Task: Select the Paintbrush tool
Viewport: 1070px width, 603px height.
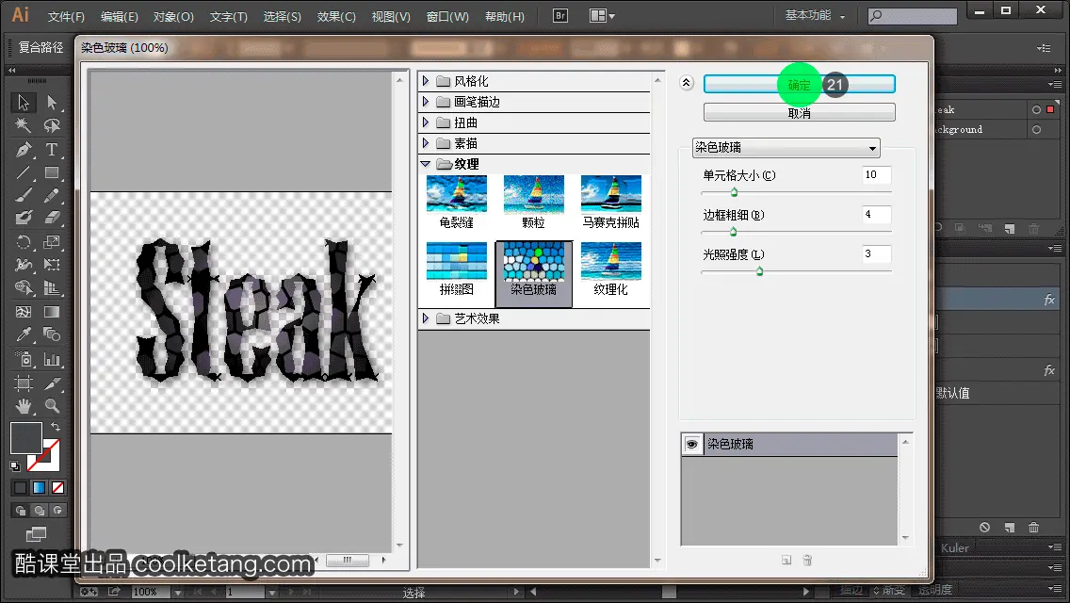Action: 24,195
